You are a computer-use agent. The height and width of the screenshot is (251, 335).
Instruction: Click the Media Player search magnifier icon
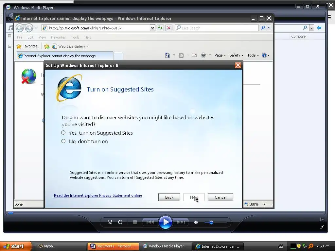tap(305, 28)
